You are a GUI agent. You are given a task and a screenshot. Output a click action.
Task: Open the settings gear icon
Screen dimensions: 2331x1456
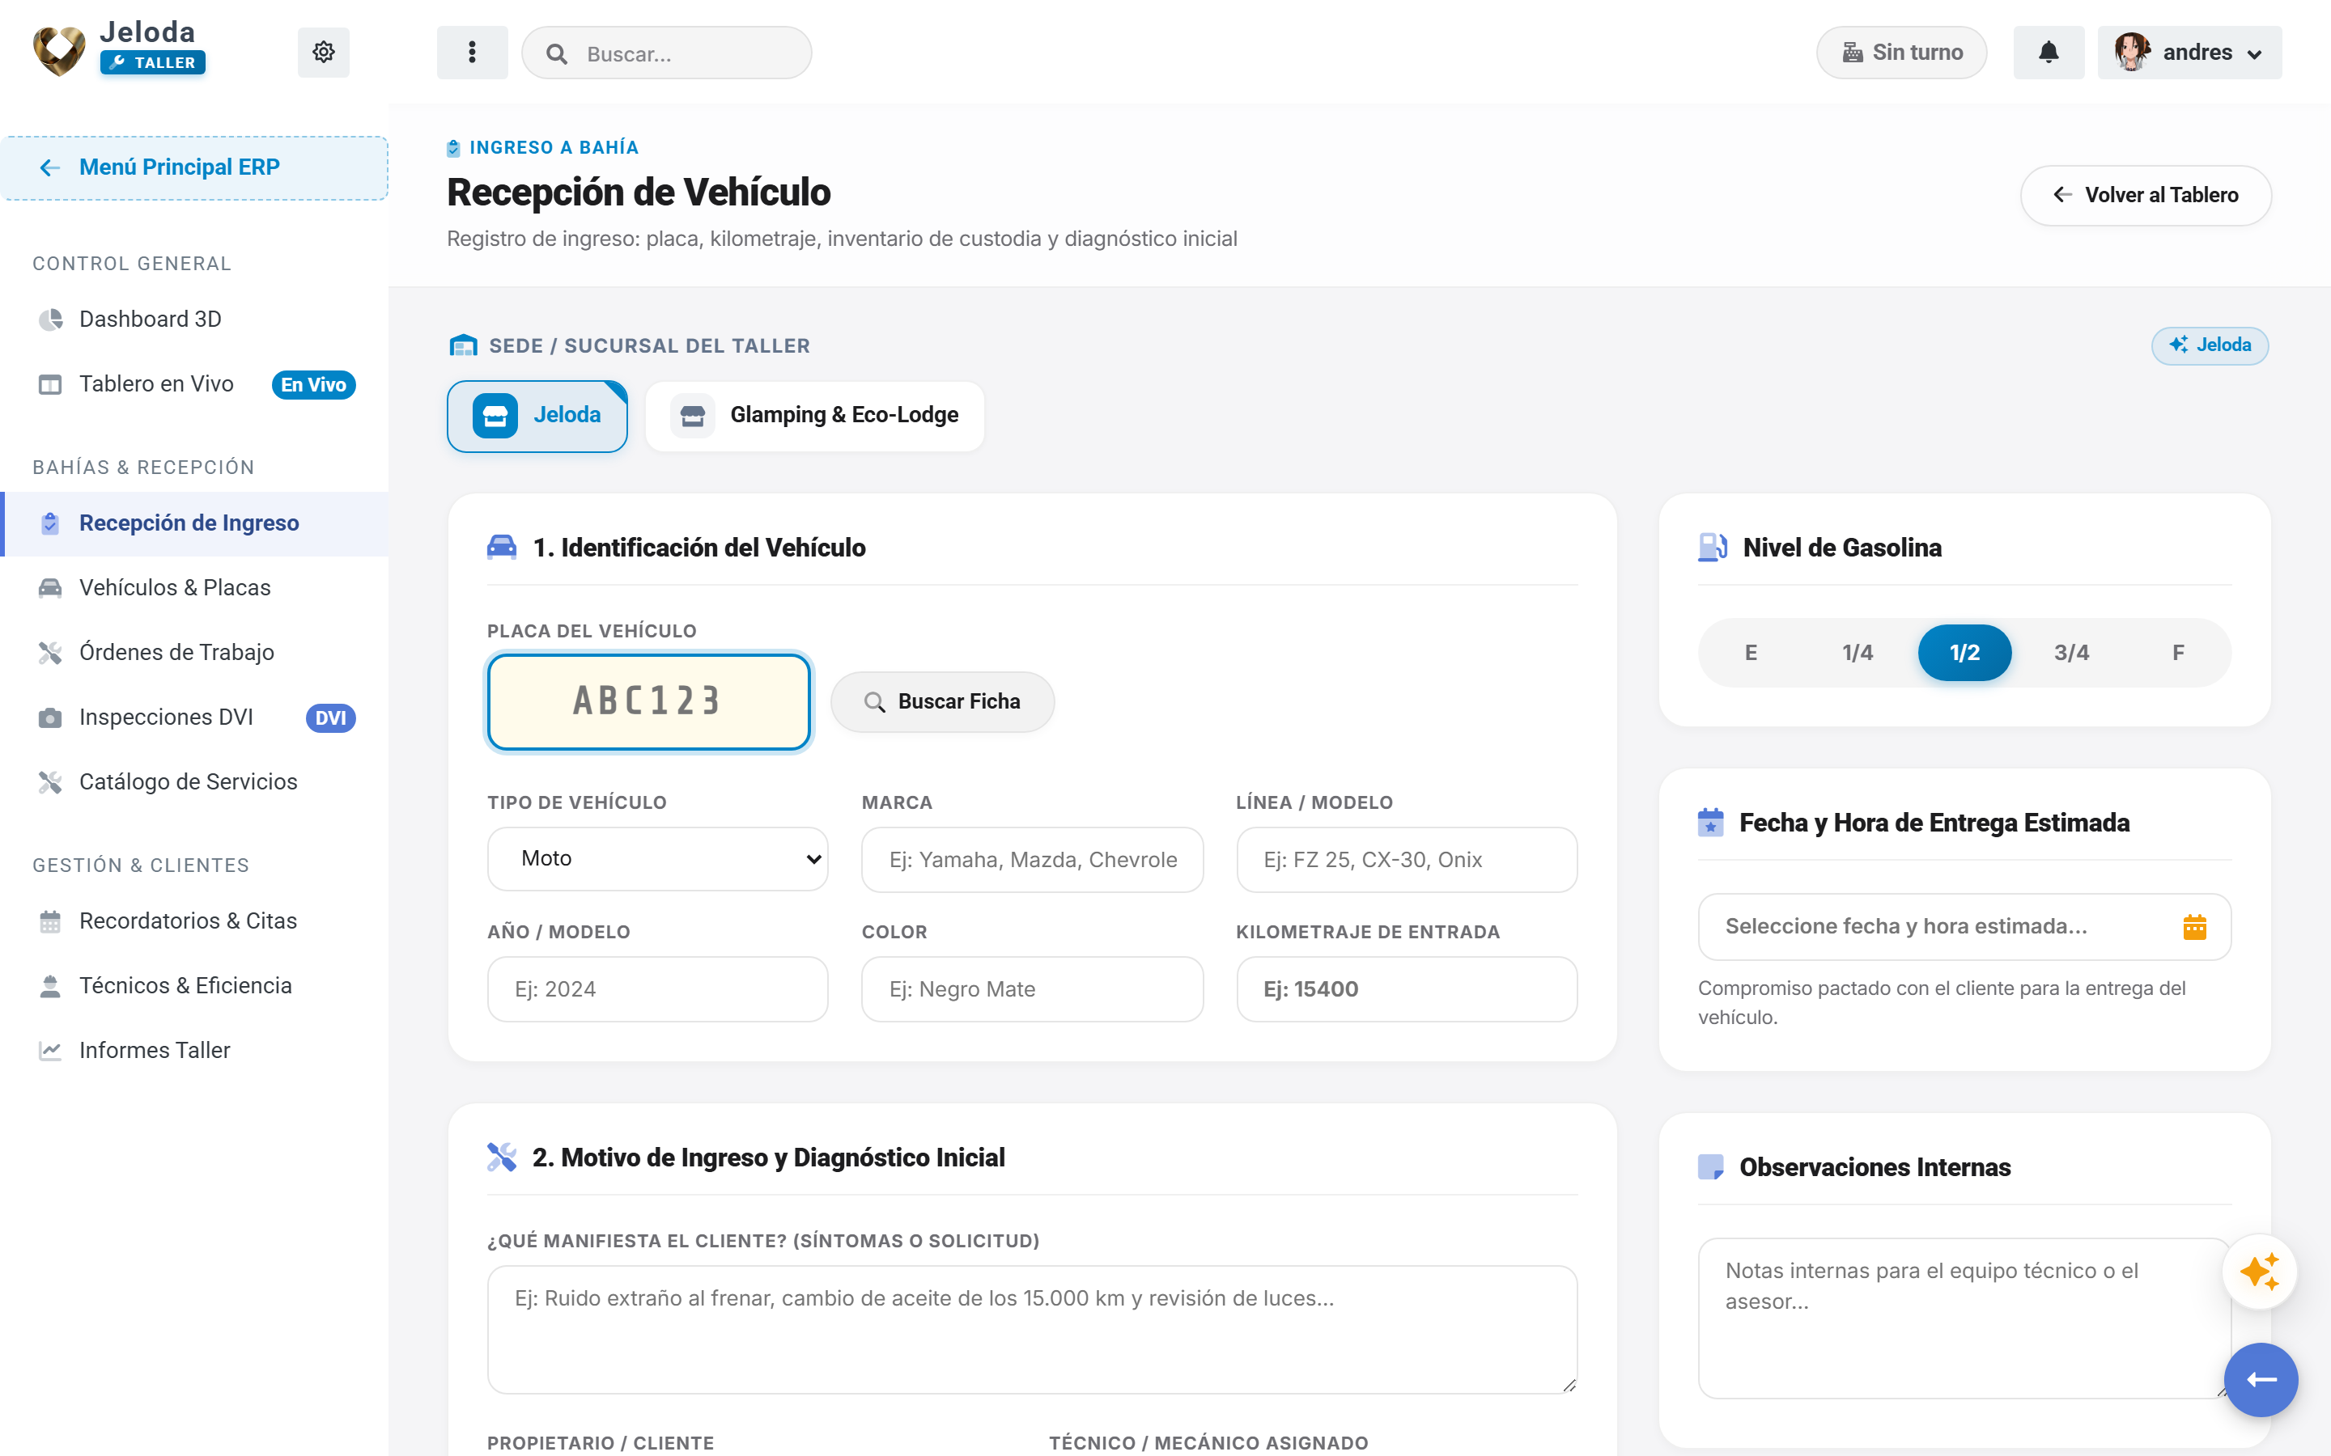(323, 52)
